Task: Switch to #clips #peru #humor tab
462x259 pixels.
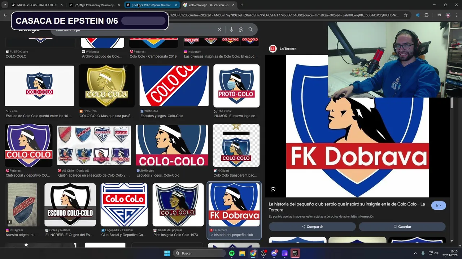Action: [152, 5]
